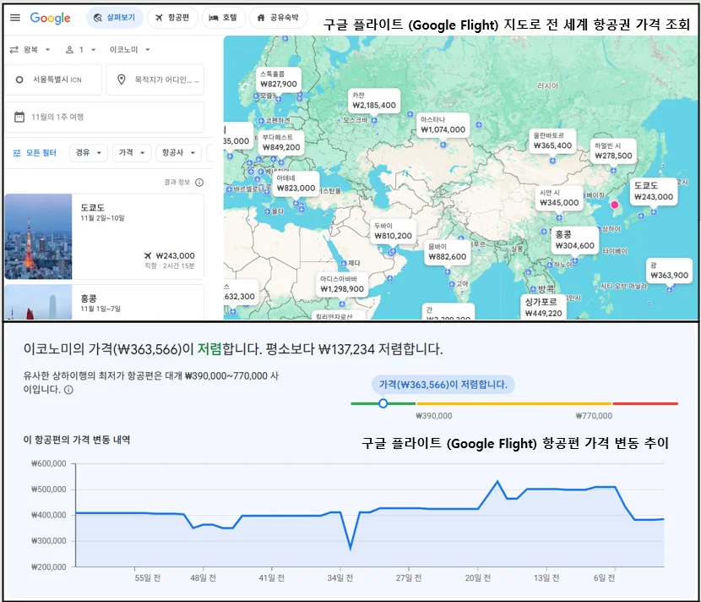Open the 도쿄도 destination thumbnail
Screen dimensions: 701x602
39,237
